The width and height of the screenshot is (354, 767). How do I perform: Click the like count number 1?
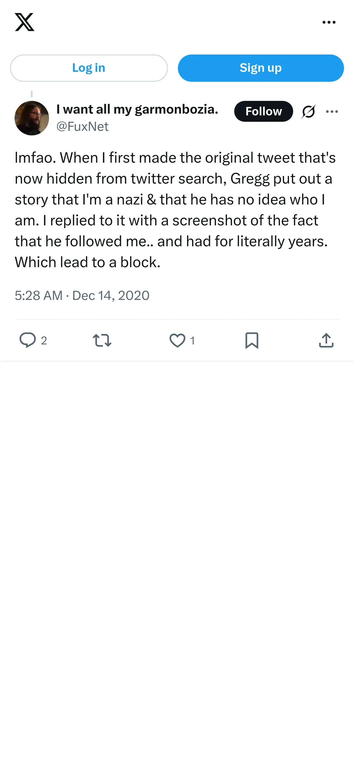[192, 341]
